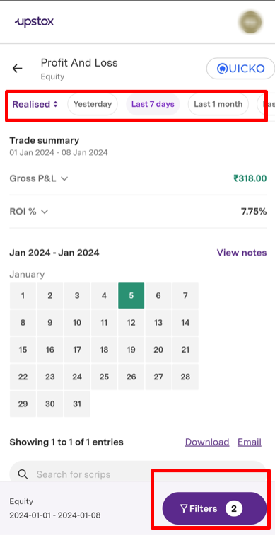Select the Last 7 days chip
Image resolution: width=275 pixels, height=543 pixels.
(x=153, y=104)
